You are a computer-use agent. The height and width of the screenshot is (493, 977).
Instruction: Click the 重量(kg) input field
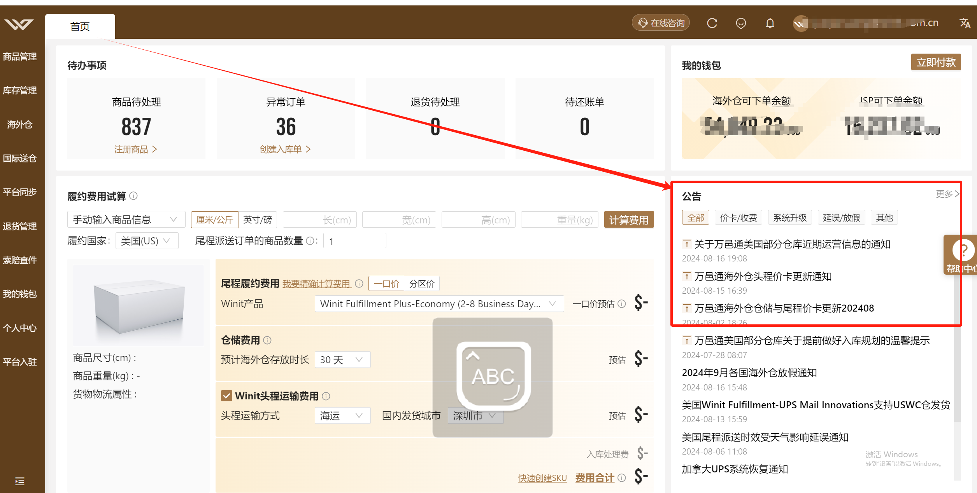pos(559,220)
